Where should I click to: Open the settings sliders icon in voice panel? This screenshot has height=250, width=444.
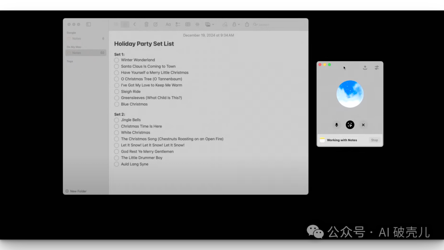pos(377,68)
